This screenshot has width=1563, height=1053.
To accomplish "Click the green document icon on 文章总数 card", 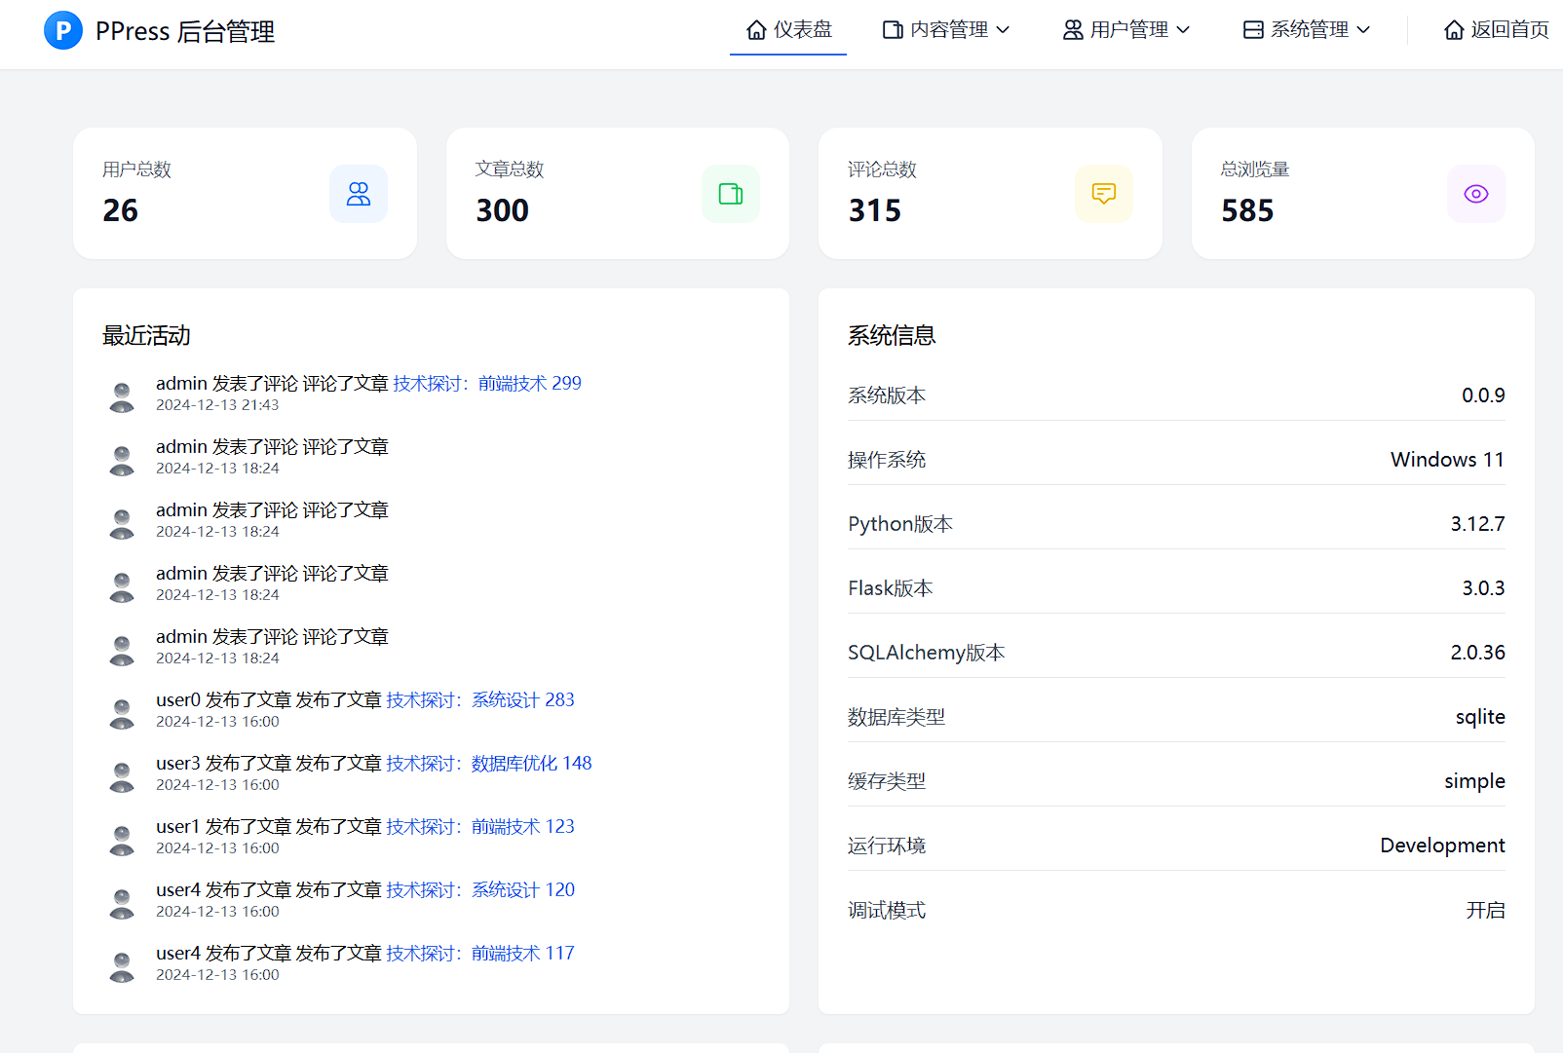I will pyautogui.click(x=730, y=193).
